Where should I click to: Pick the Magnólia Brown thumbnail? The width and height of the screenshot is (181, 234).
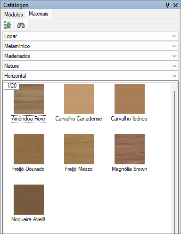click(130, 149)
